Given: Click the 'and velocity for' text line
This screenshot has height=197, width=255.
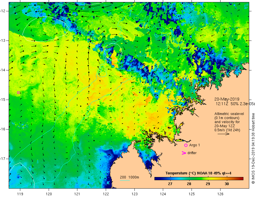Looking at the screenshot, I should click(x=227, y=122).
